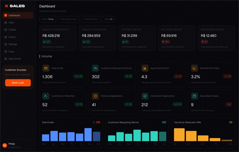The width and height of the screenshot is (239, 152).
Task: Click the Help Center sidebar icon
Action: click(x=6, y=59)
